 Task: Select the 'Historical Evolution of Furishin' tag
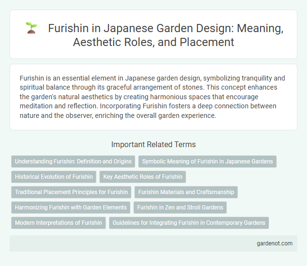(54, 177)
